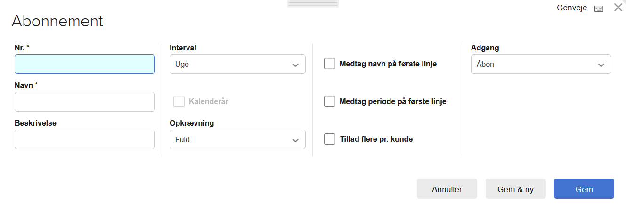626x211 pixels.
Task: Select the Beskrivelse input field
Action: [x=85, y=139]
